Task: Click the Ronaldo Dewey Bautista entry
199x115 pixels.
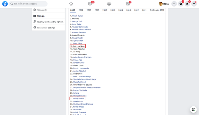Action: (x=82, y=85)
